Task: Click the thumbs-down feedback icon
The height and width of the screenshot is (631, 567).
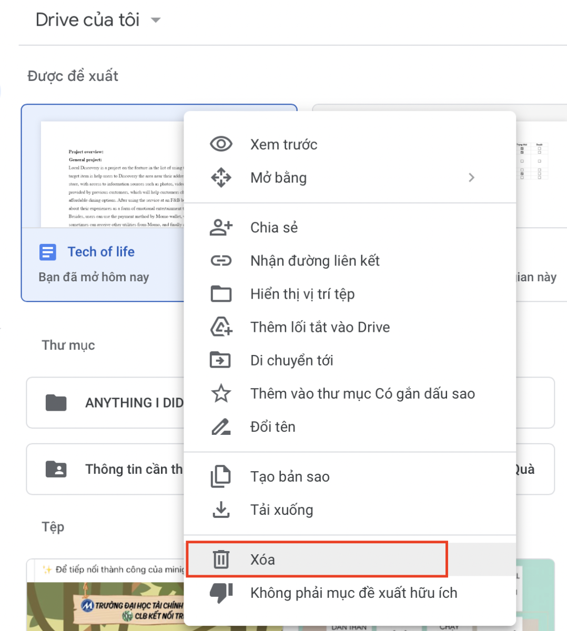Action: [221, 592]
